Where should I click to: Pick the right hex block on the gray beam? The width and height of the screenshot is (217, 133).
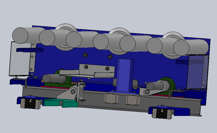coord(133,100)
